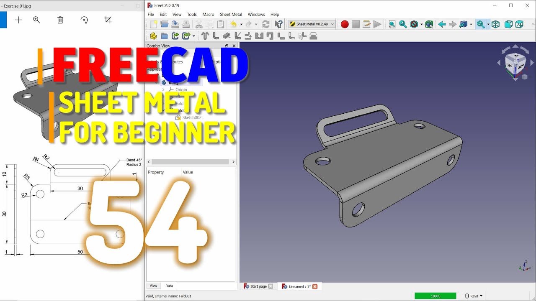
Task: Click the Crop icon in photo viewer
Action: point(108,20)
